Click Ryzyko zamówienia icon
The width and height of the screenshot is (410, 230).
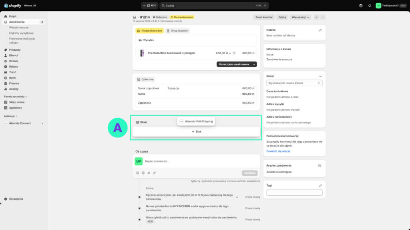(320, 166)
